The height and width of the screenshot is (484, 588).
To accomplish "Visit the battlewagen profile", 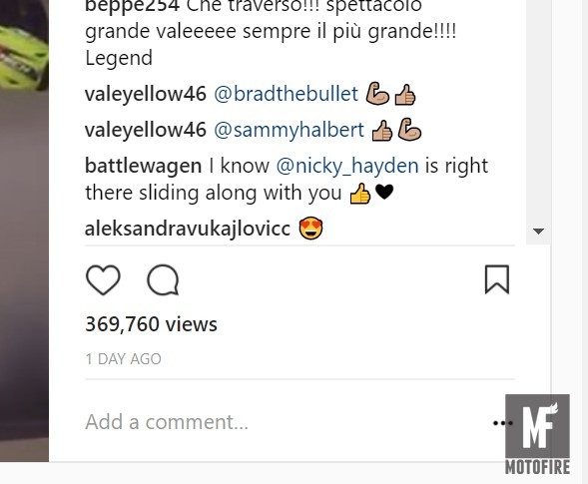I will tap(143, 166).
